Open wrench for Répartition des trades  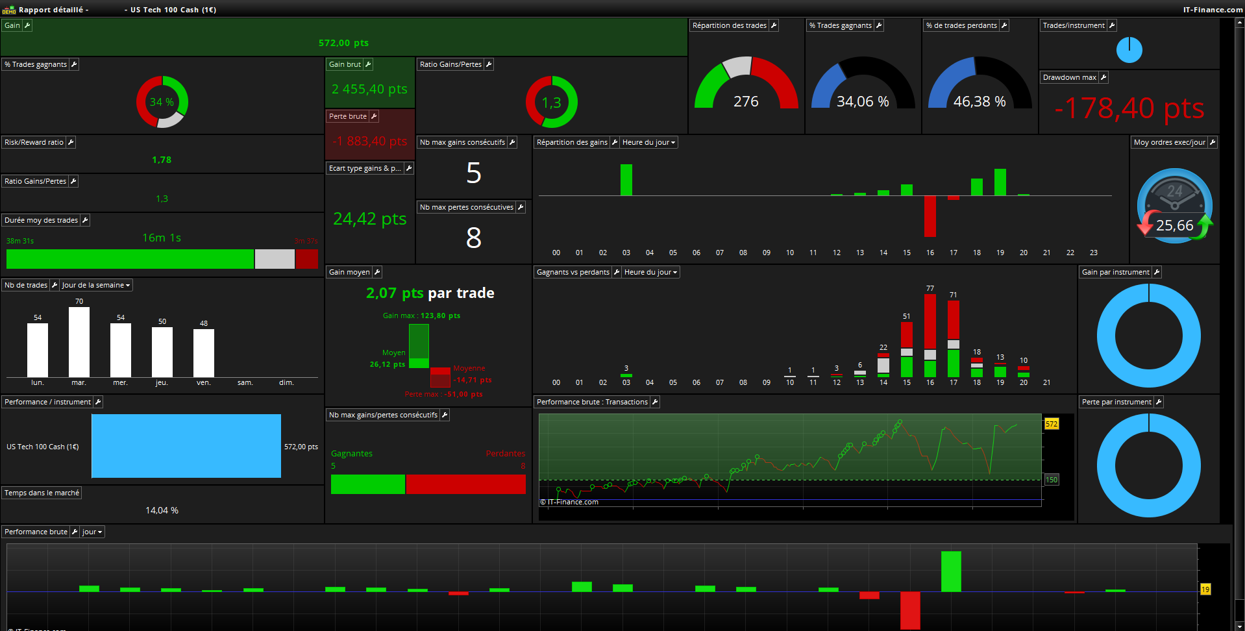pos(774,25)
